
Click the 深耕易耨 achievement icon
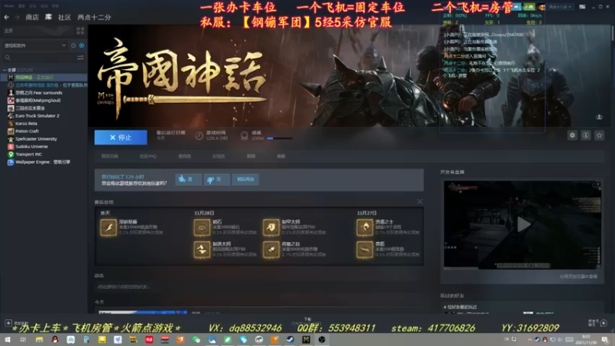click(108, 228)
